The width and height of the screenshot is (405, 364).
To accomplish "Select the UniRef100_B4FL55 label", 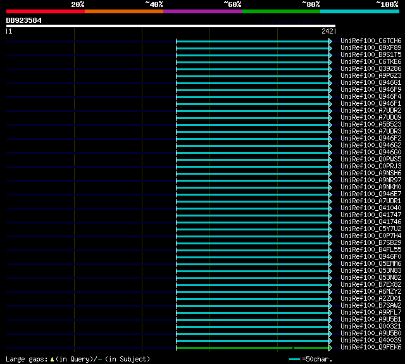I will tap(371, 250).
